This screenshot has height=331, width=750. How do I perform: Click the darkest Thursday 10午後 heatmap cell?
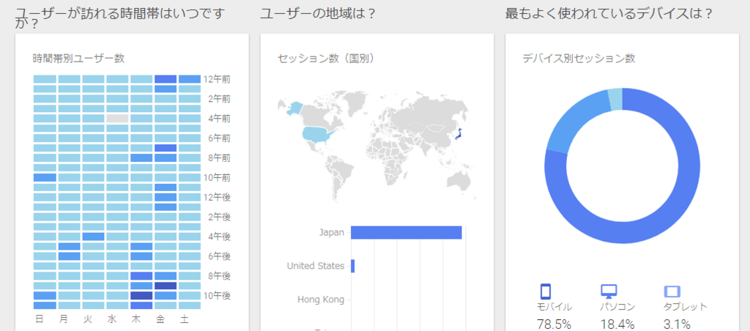click(x=141, y=296)
